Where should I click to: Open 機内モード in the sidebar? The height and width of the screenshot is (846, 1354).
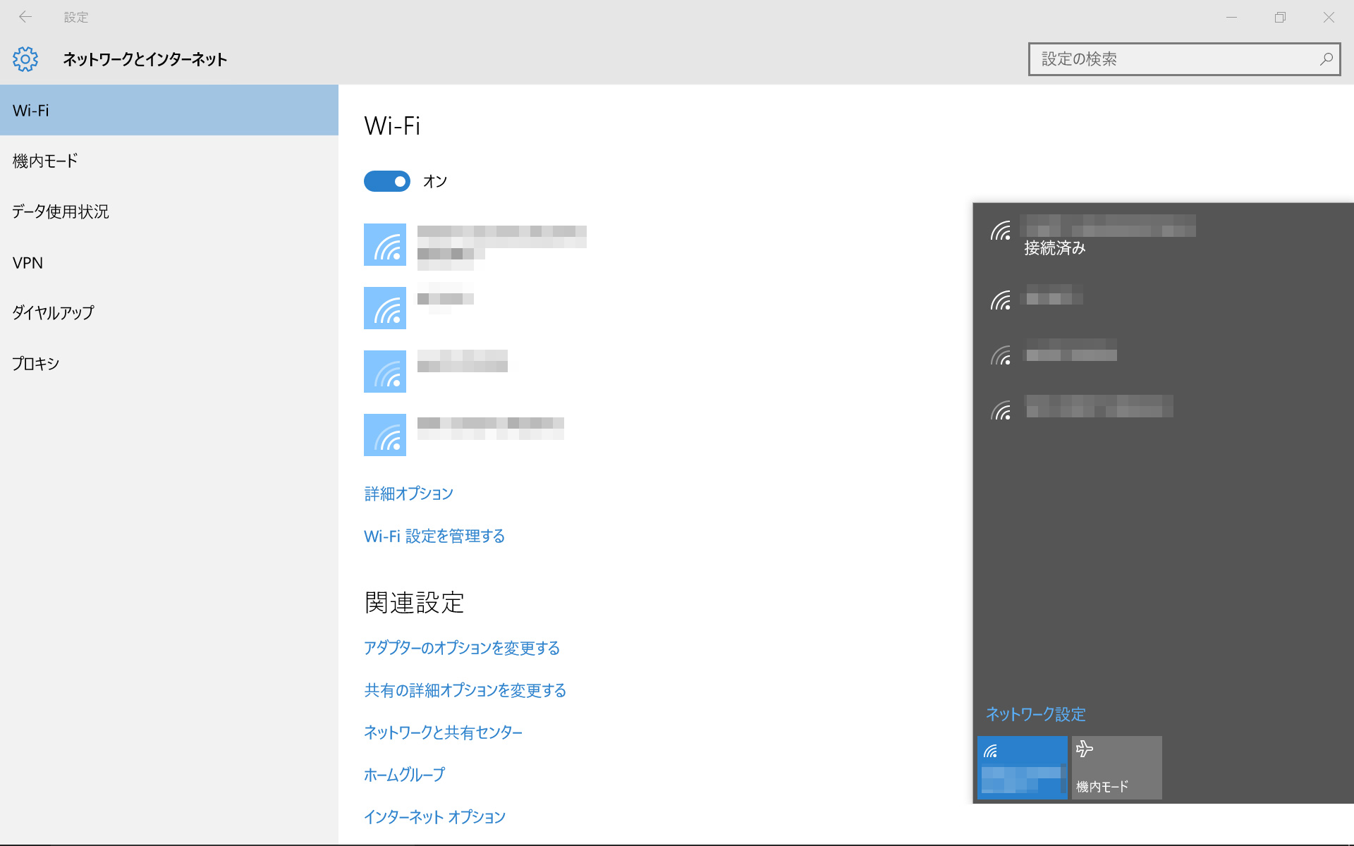tap(45, 161)
